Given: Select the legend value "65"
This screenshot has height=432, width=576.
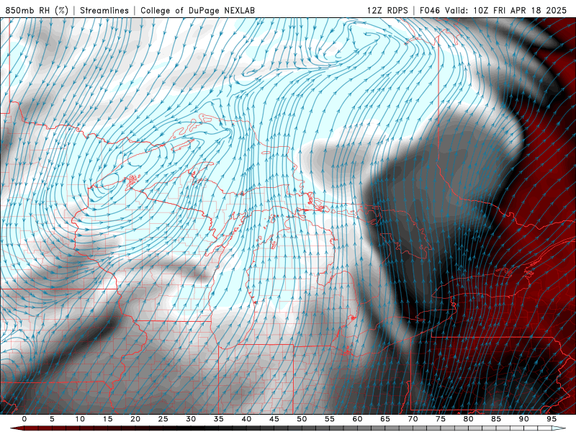Looking at the screenshot, I should click(385, 419).
